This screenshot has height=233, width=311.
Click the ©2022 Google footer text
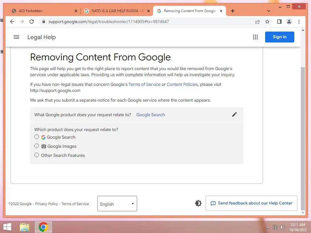[20, 204]
